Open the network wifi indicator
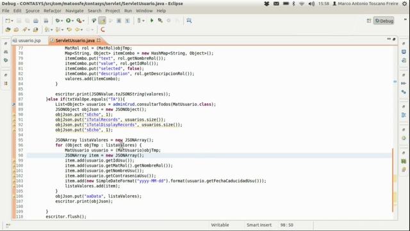 (x=302, y=4)
